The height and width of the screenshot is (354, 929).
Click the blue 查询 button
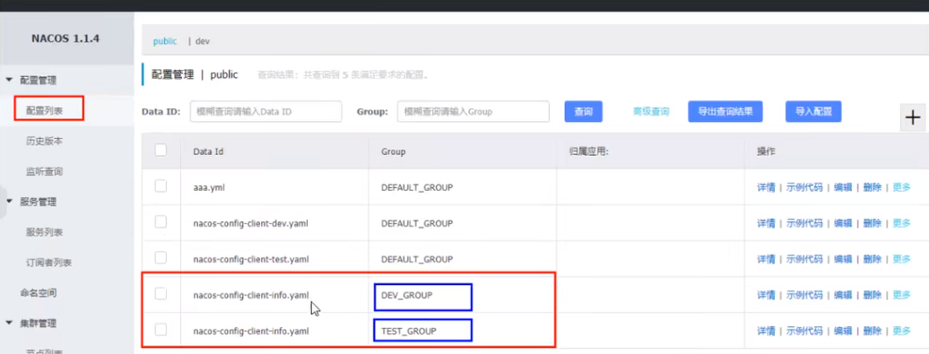[x=584, y=111]
